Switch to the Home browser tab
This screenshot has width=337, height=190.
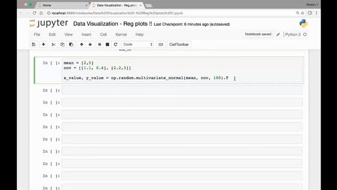tap(62, 5)
